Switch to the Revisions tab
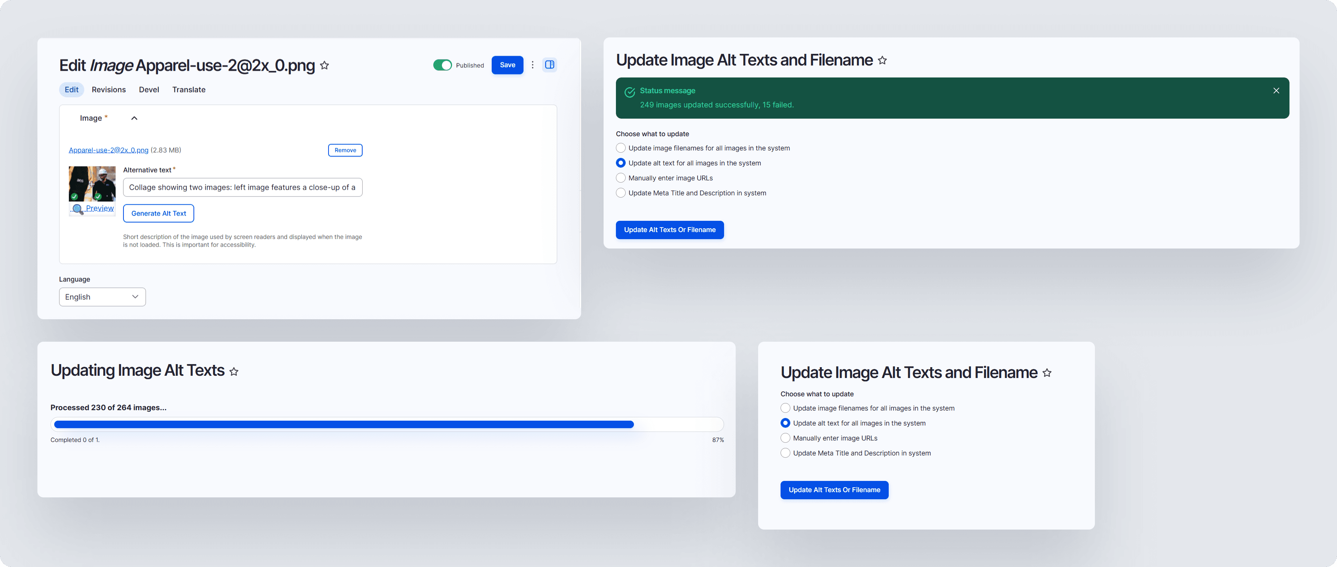Image resolution: width=1337 pixels, height=567 pixels. [109, 90]
